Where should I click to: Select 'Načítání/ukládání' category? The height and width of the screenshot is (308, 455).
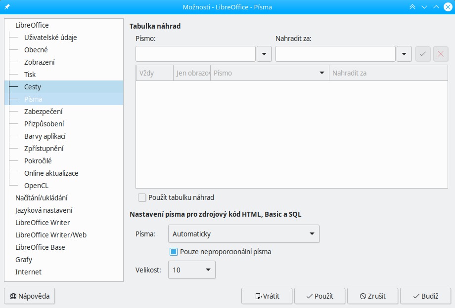pos(42,198)
